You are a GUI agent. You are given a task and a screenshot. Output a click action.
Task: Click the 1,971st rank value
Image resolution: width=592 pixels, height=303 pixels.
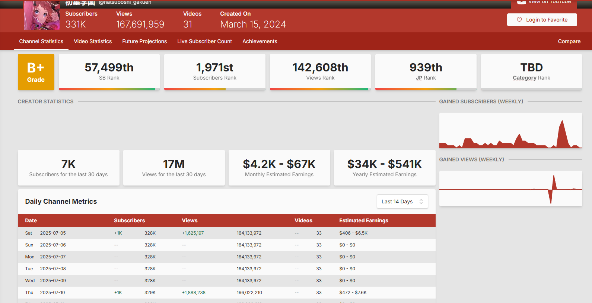click(x=215, y=67)
